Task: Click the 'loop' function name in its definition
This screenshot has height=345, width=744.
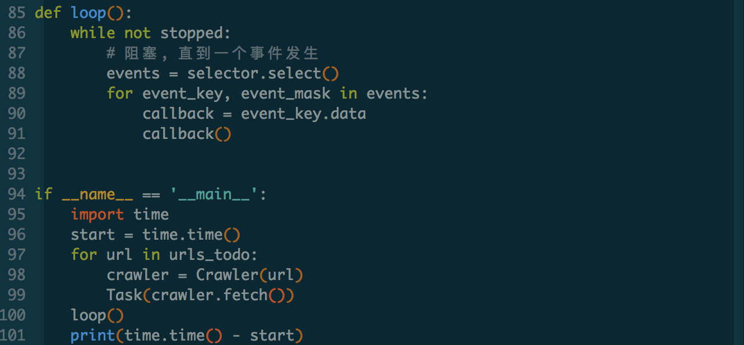Action: click(89, 13)
